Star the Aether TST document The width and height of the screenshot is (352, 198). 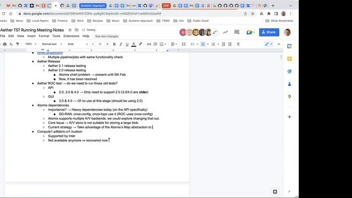pyautogui.click(x=70, y=30)
